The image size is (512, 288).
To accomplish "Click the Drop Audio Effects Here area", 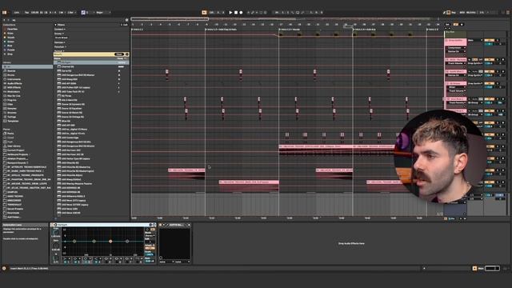I will [x=351, y=243].
